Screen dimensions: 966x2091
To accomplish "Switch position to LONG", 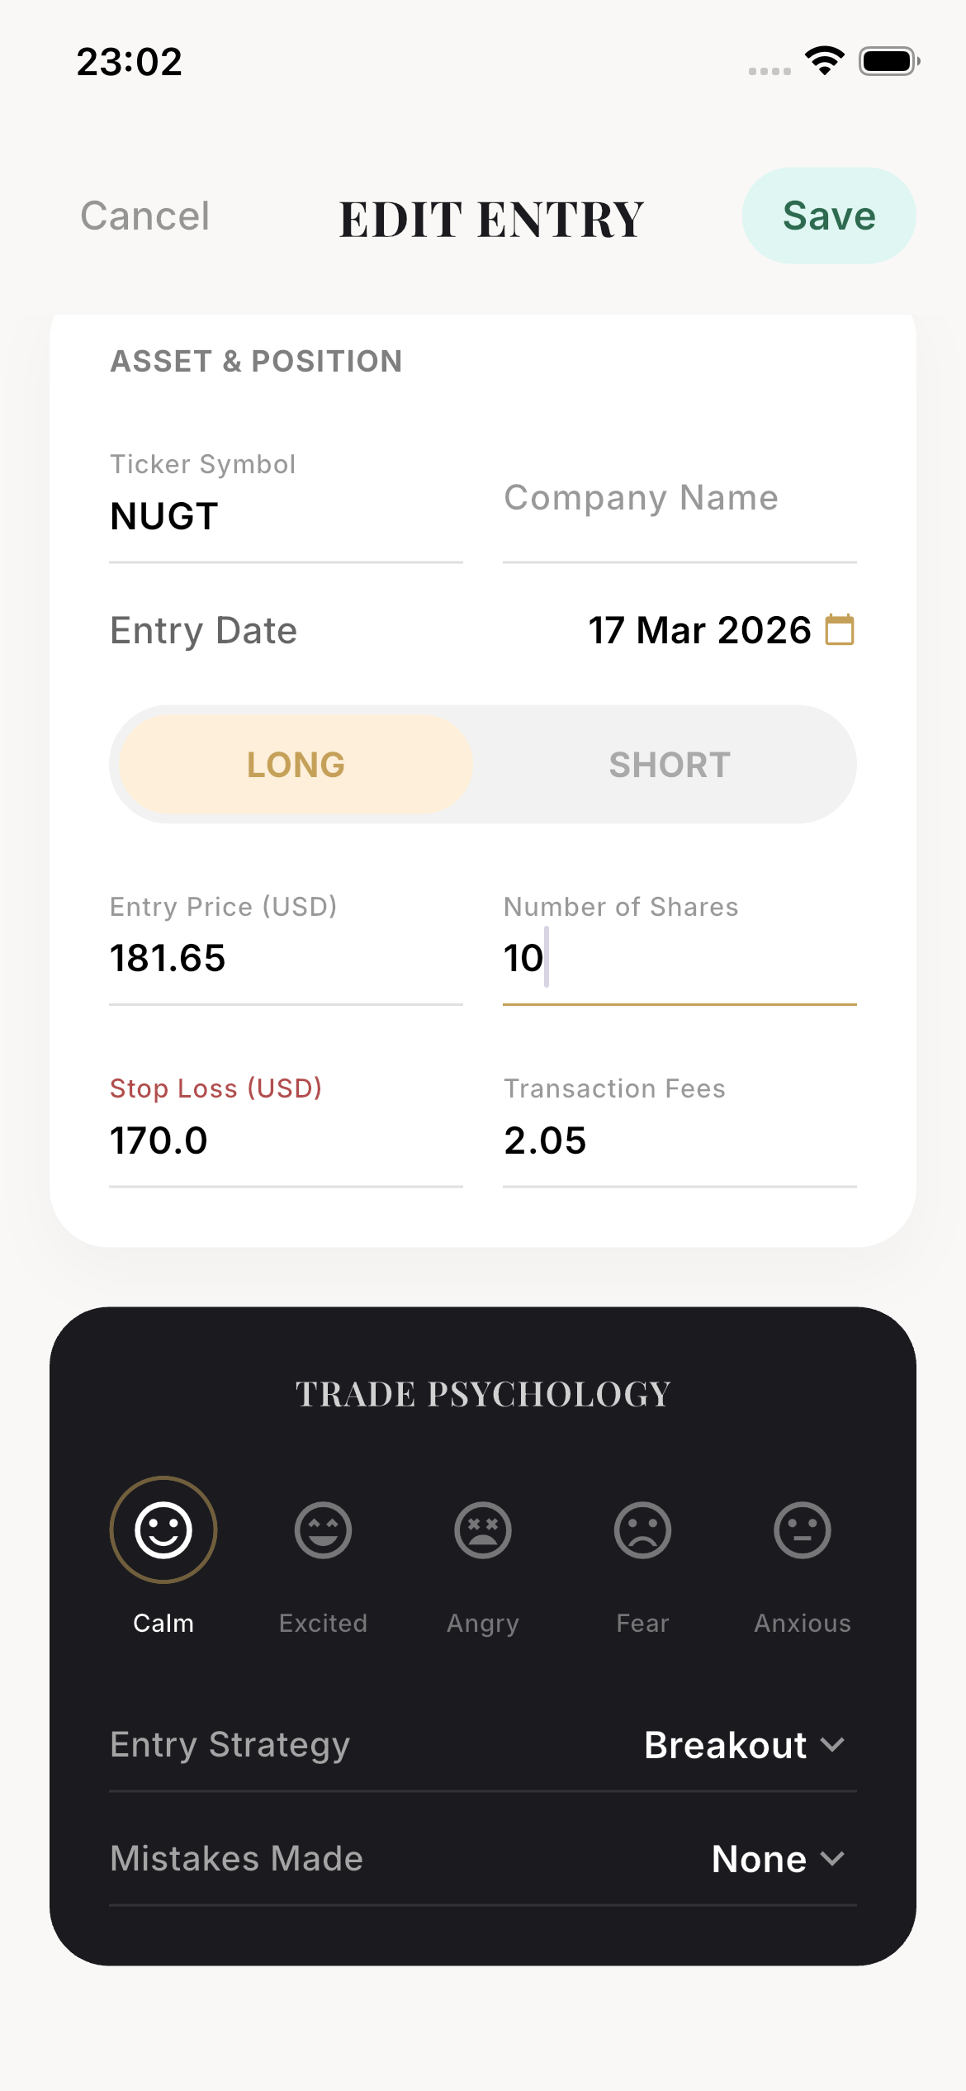I will click(x=296, y=765).
